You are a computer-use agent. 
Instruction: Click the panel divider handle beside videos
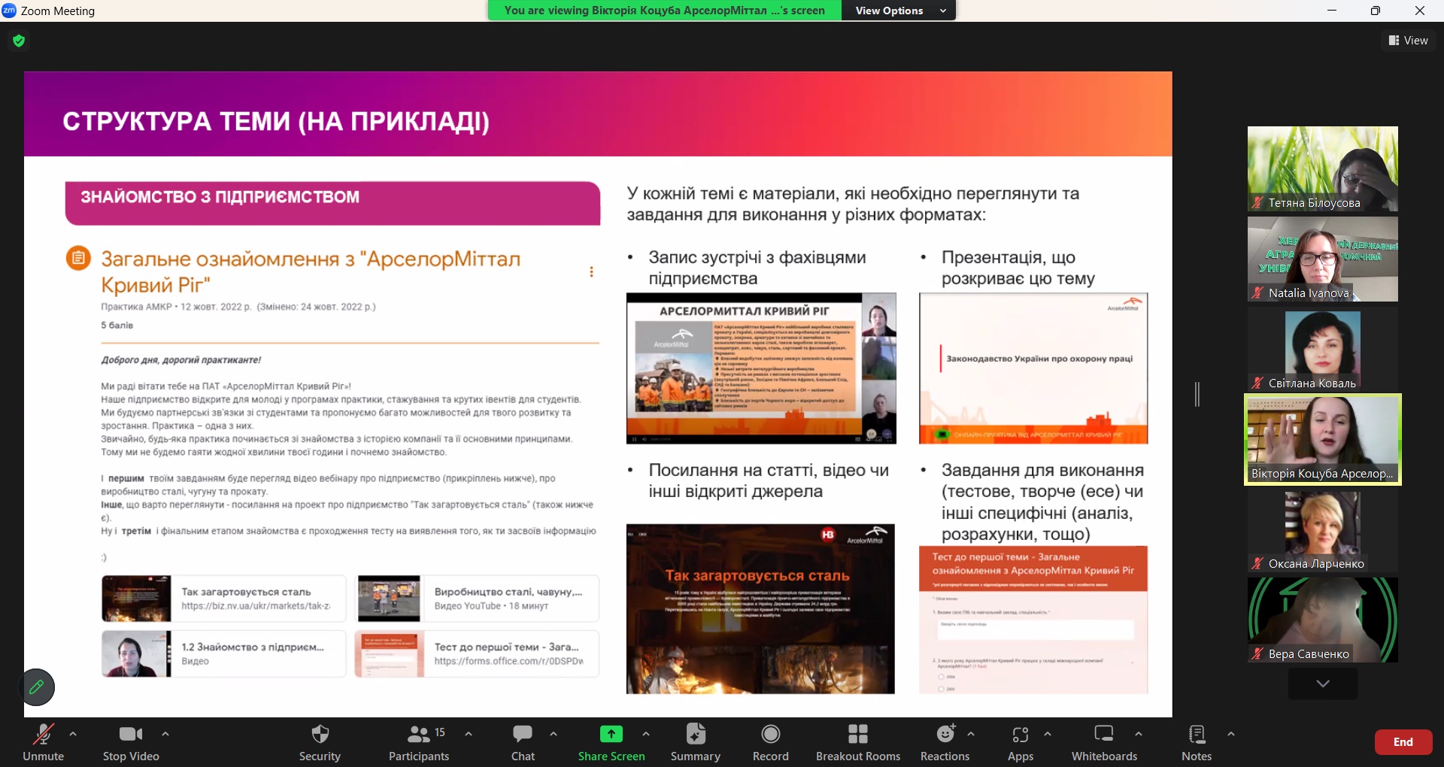tap(1197, 394)
